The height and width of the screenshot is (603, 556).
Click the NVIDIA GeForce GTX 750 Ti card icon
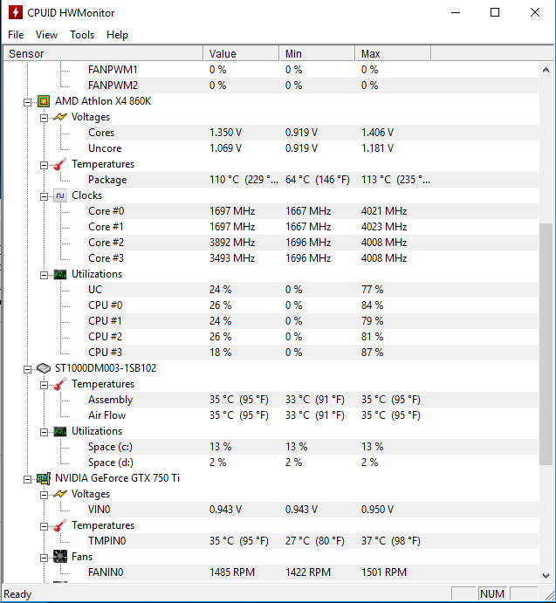pyautogui.click(x=44, y=478)
